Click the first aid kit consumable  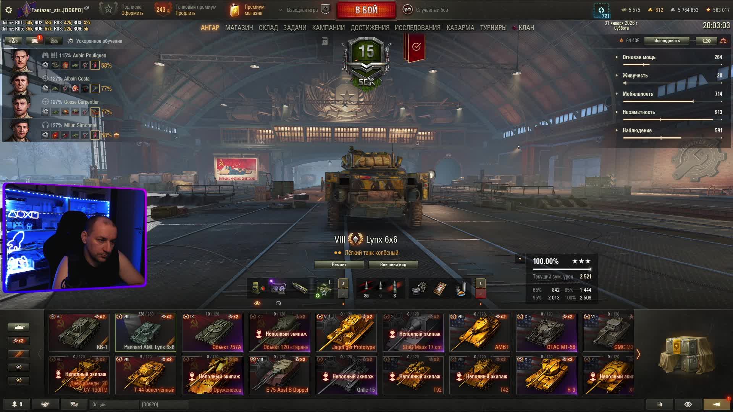440,289
